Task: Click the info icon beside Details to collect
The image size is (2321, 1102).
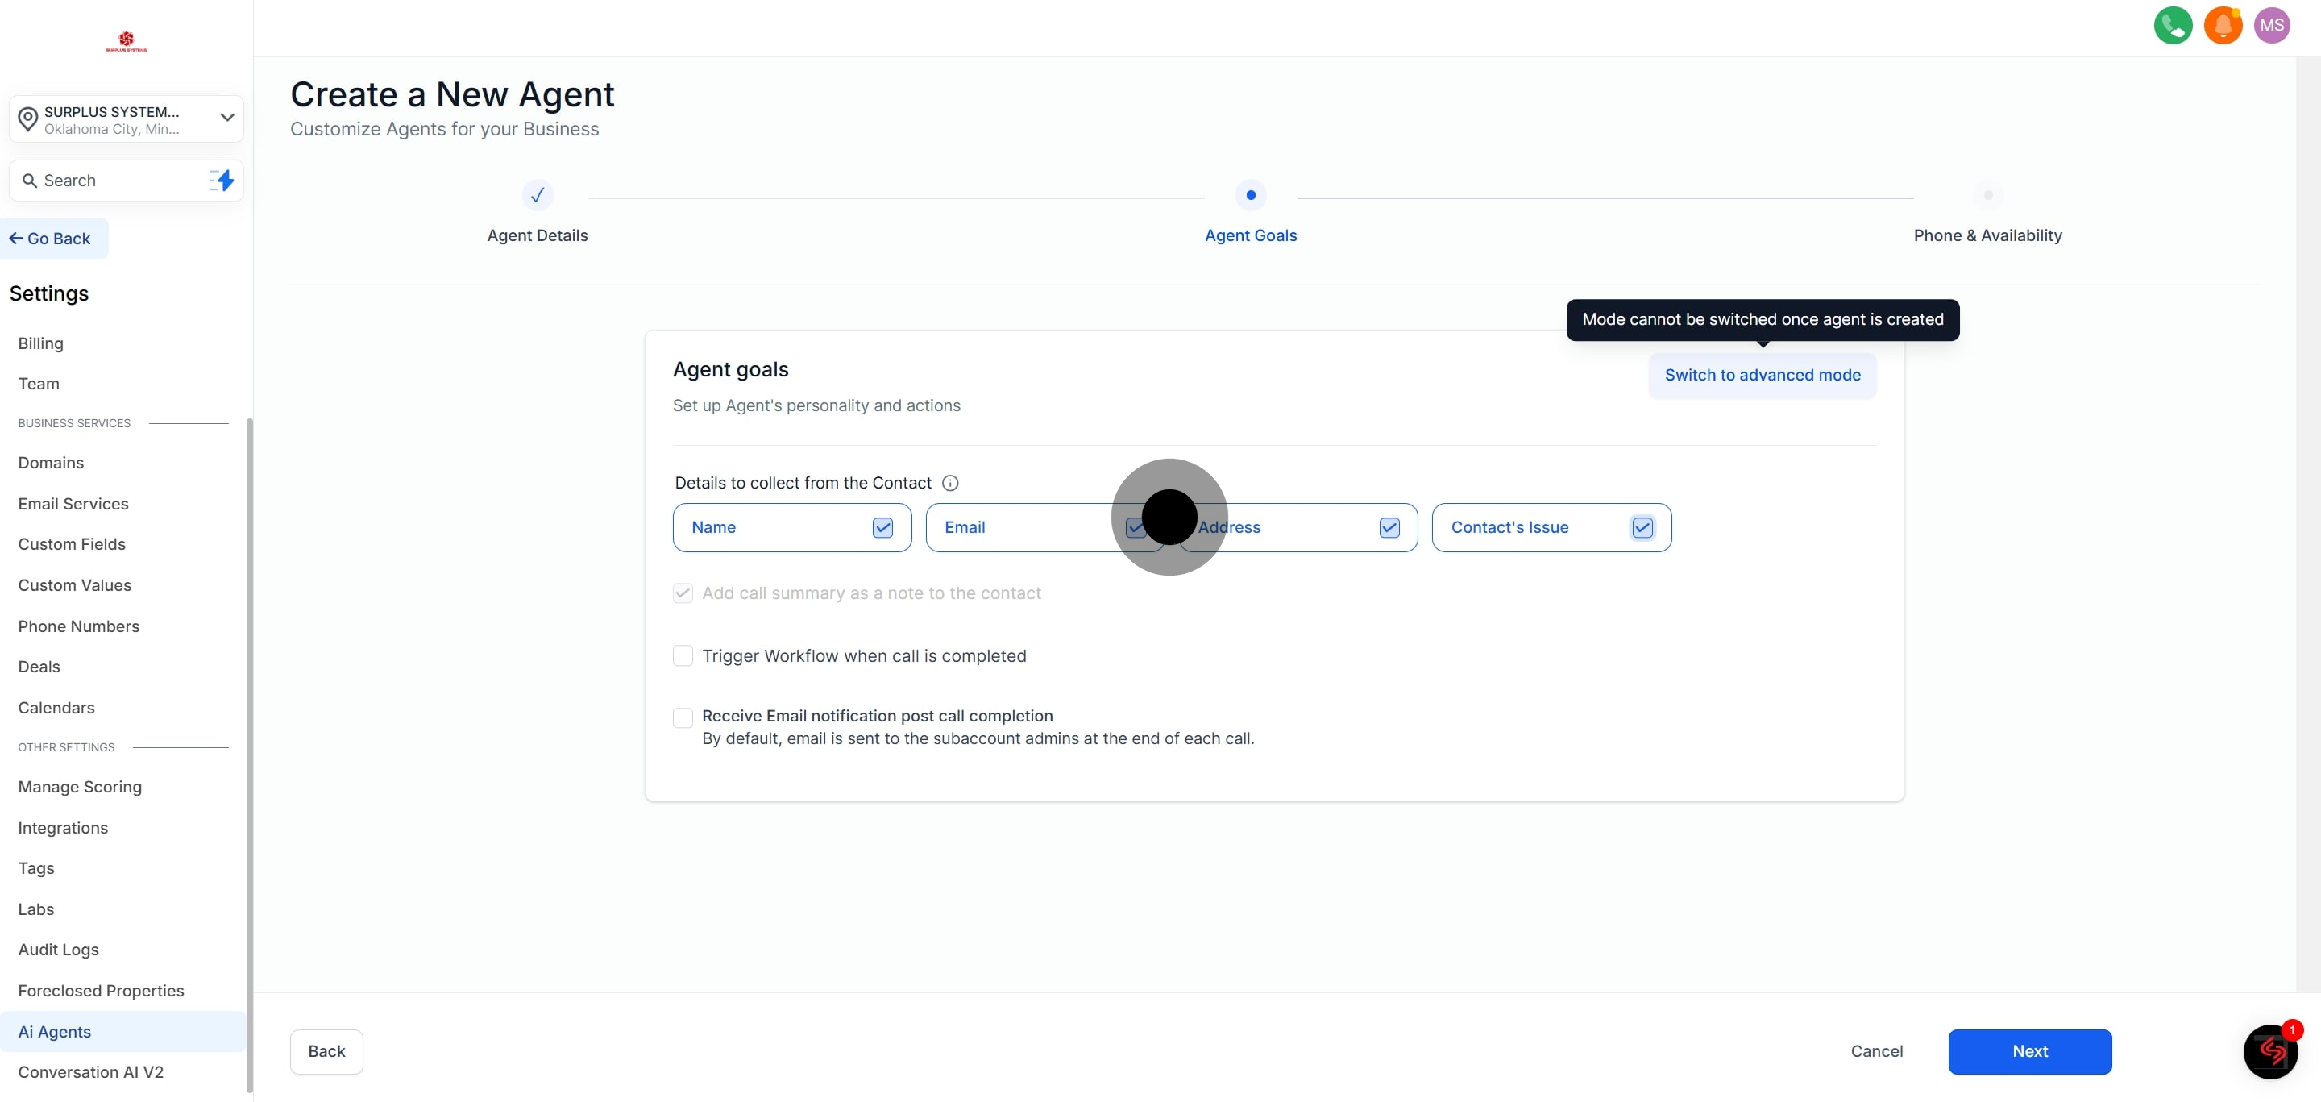Action: (x=949, y=483)
